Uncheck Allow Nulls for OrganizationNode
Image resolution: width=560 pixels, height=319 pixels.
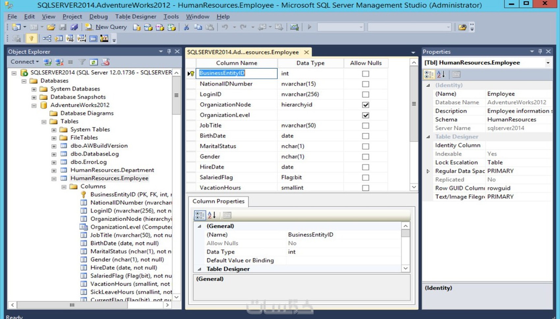point(365,105)
